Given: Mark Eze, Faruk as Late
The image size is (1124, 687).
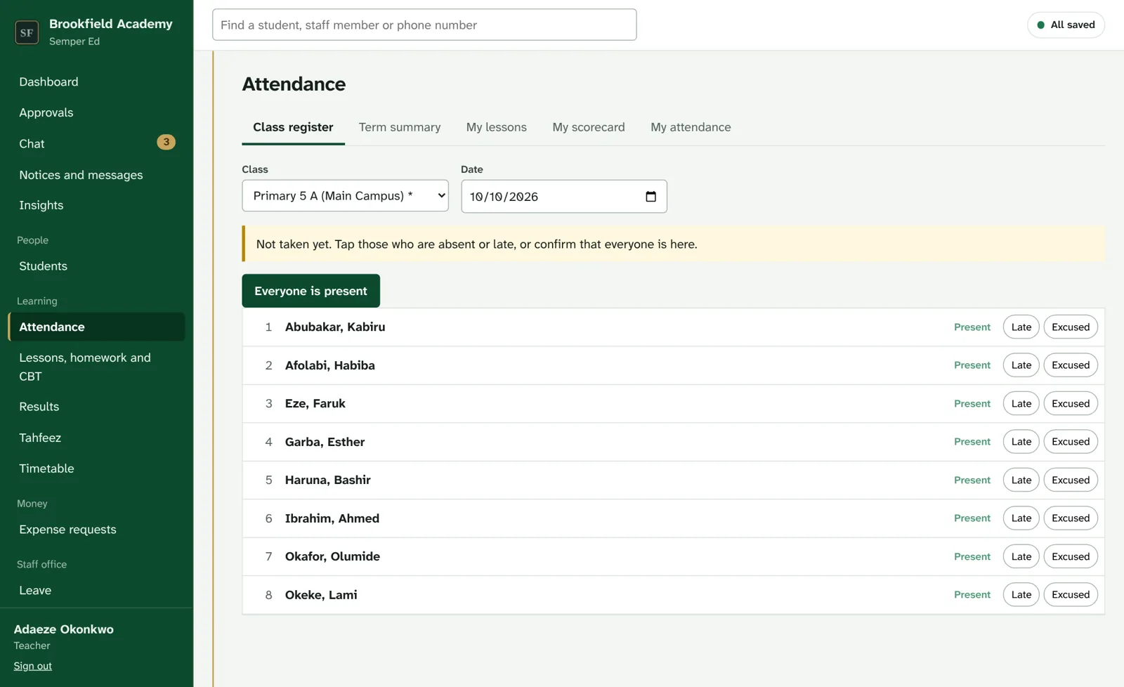Looking at the screenshot, I should (1021, 404).
